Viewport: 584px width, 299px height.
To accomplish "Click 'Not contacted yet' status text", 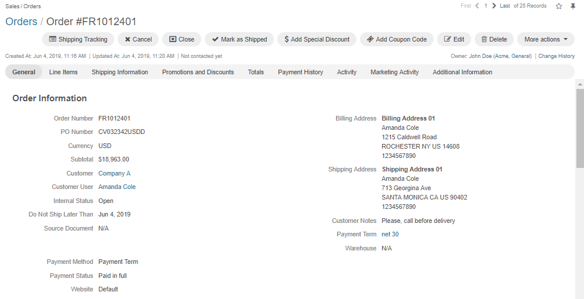I will pyautogui.click(x=201, y=56).
